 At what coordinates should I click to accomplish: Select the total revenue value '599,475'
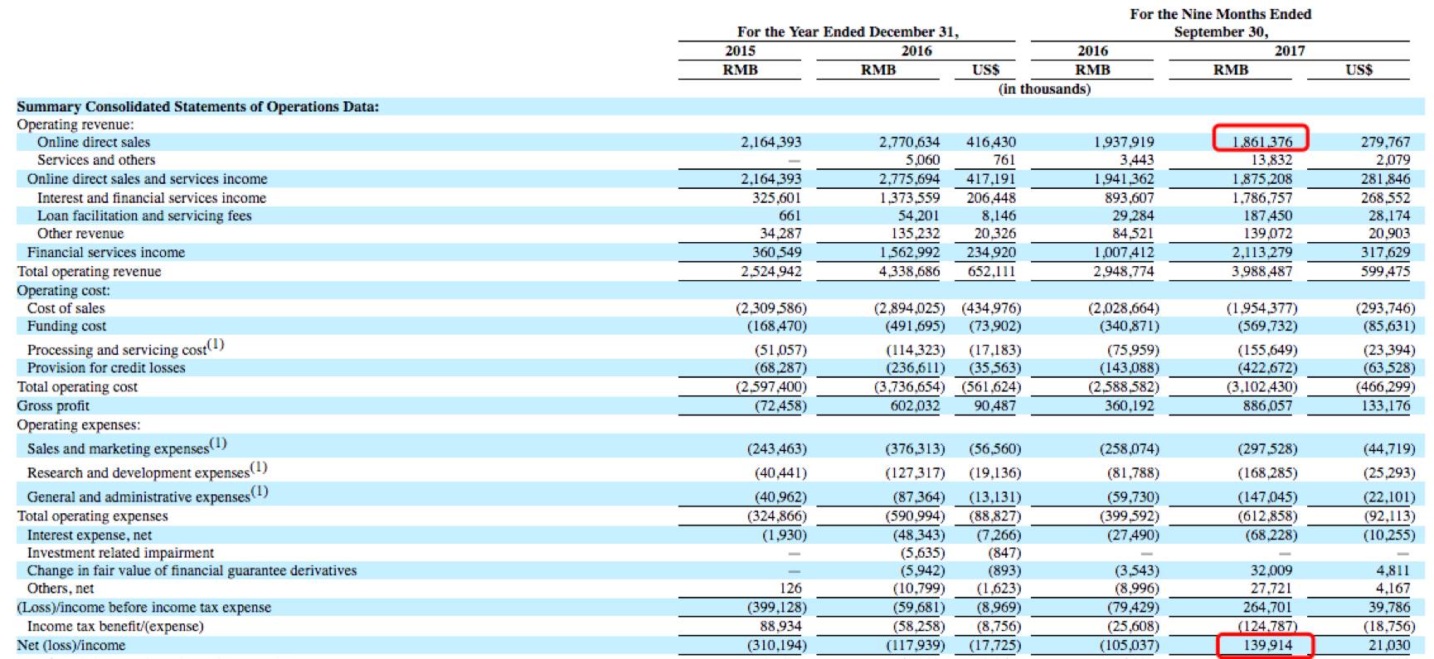pyautogui.click(x=1385, y=271)
